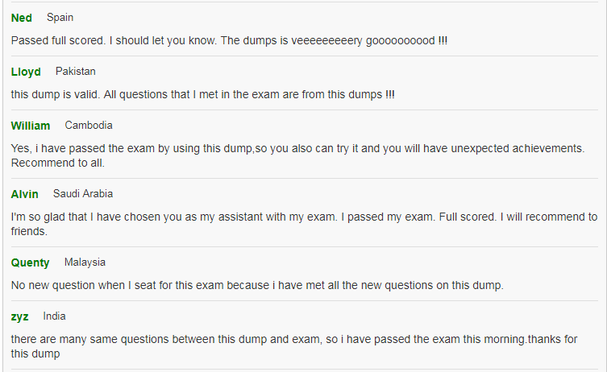This screenshot has width=607, height=372.
Task: Click Lloyd's review 'this dump is valid'
Action: tap(203, 95)
